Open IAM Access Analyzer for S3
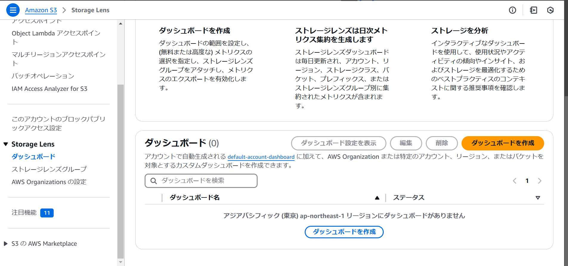Image resolution: width=568 pixels, height=266 pixels. 49,89
